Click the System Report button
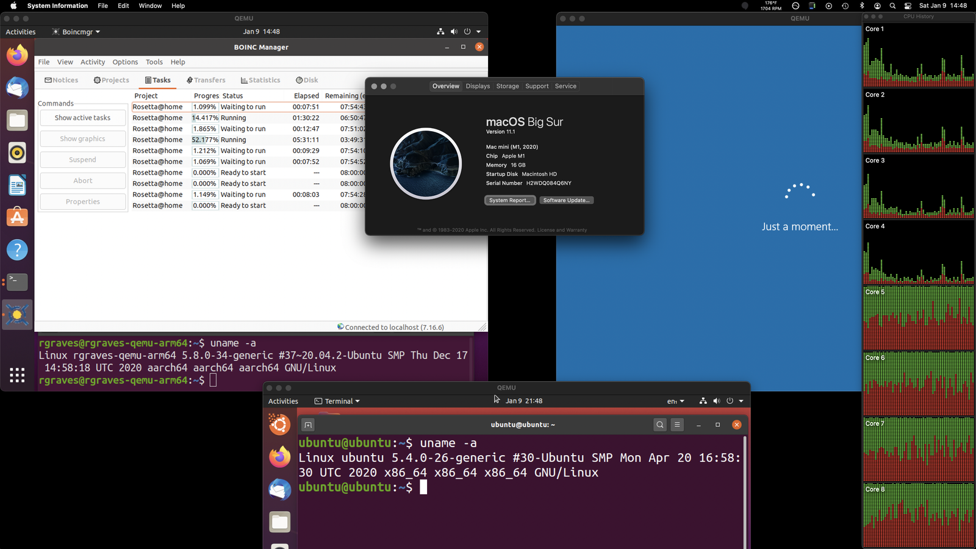This screenshot has width=976, height=549. (x=509, y=200)
